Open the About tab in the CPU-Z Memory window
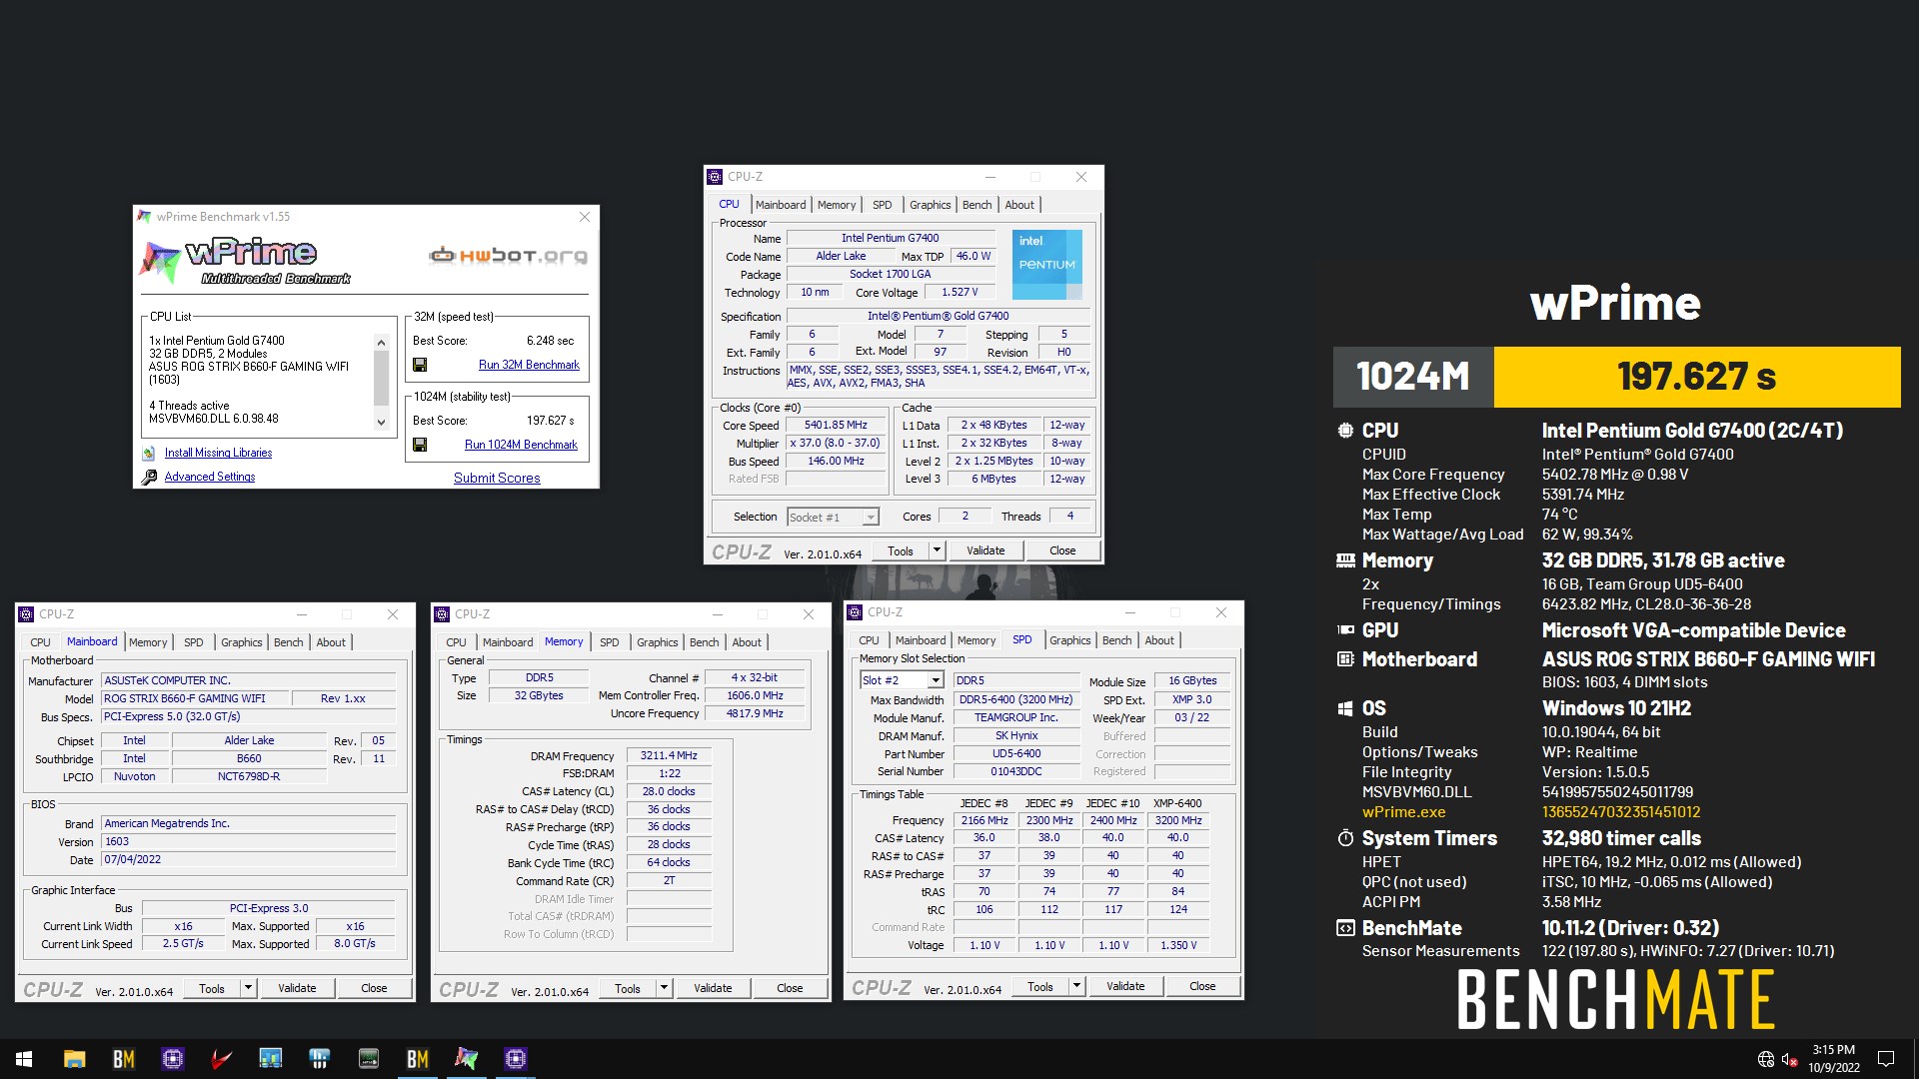Screen dimensions: 1919x1079 tap(746, 642)
